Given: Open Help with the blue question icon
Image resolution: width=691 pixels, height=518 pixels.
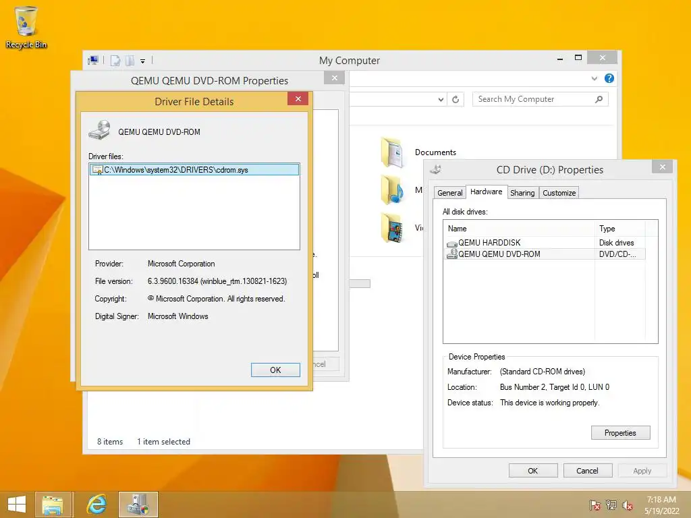Looking at the screenshot, I should tap(609, 78).
